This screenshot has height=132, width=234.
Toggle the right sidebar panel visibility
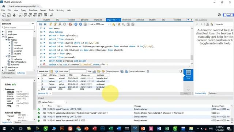(232, 15)
